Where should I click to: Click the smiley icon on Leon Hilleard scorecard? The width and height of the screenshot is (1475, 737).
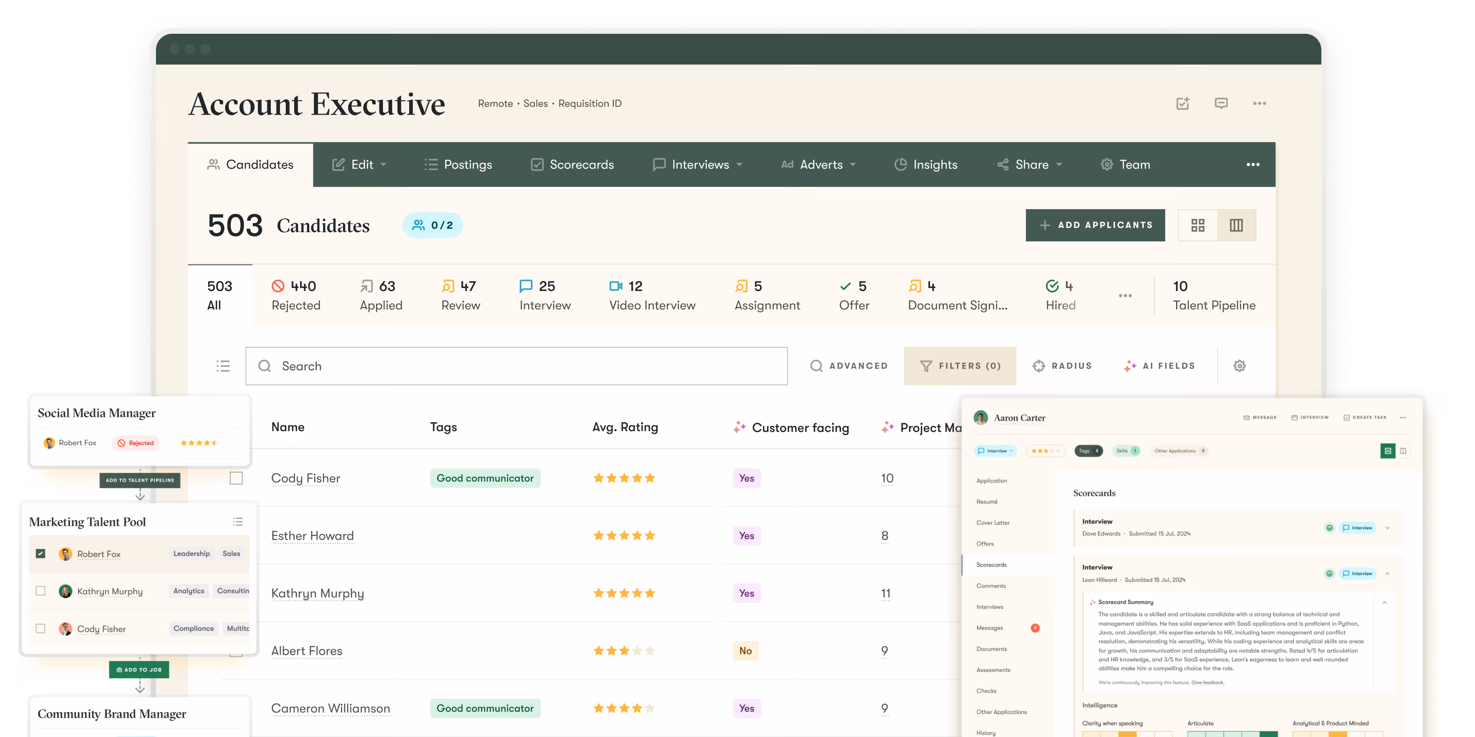click(1329, 573)
